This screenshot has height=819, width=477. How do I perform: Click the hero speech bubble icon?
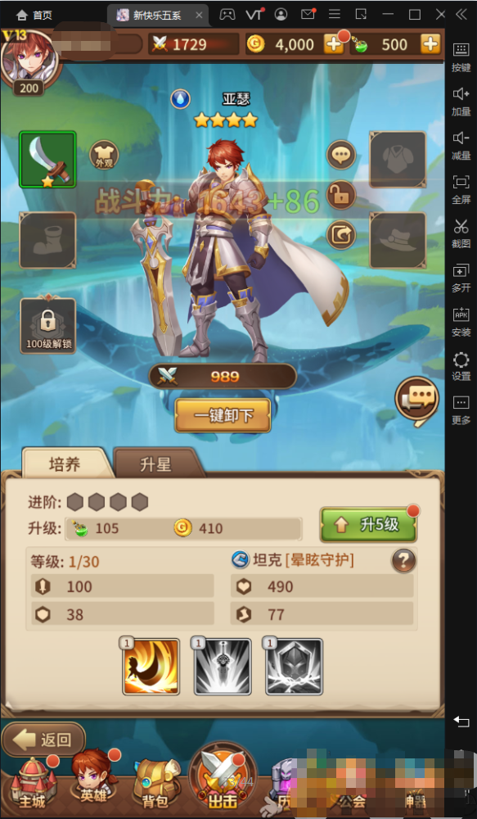pos(341,155)
